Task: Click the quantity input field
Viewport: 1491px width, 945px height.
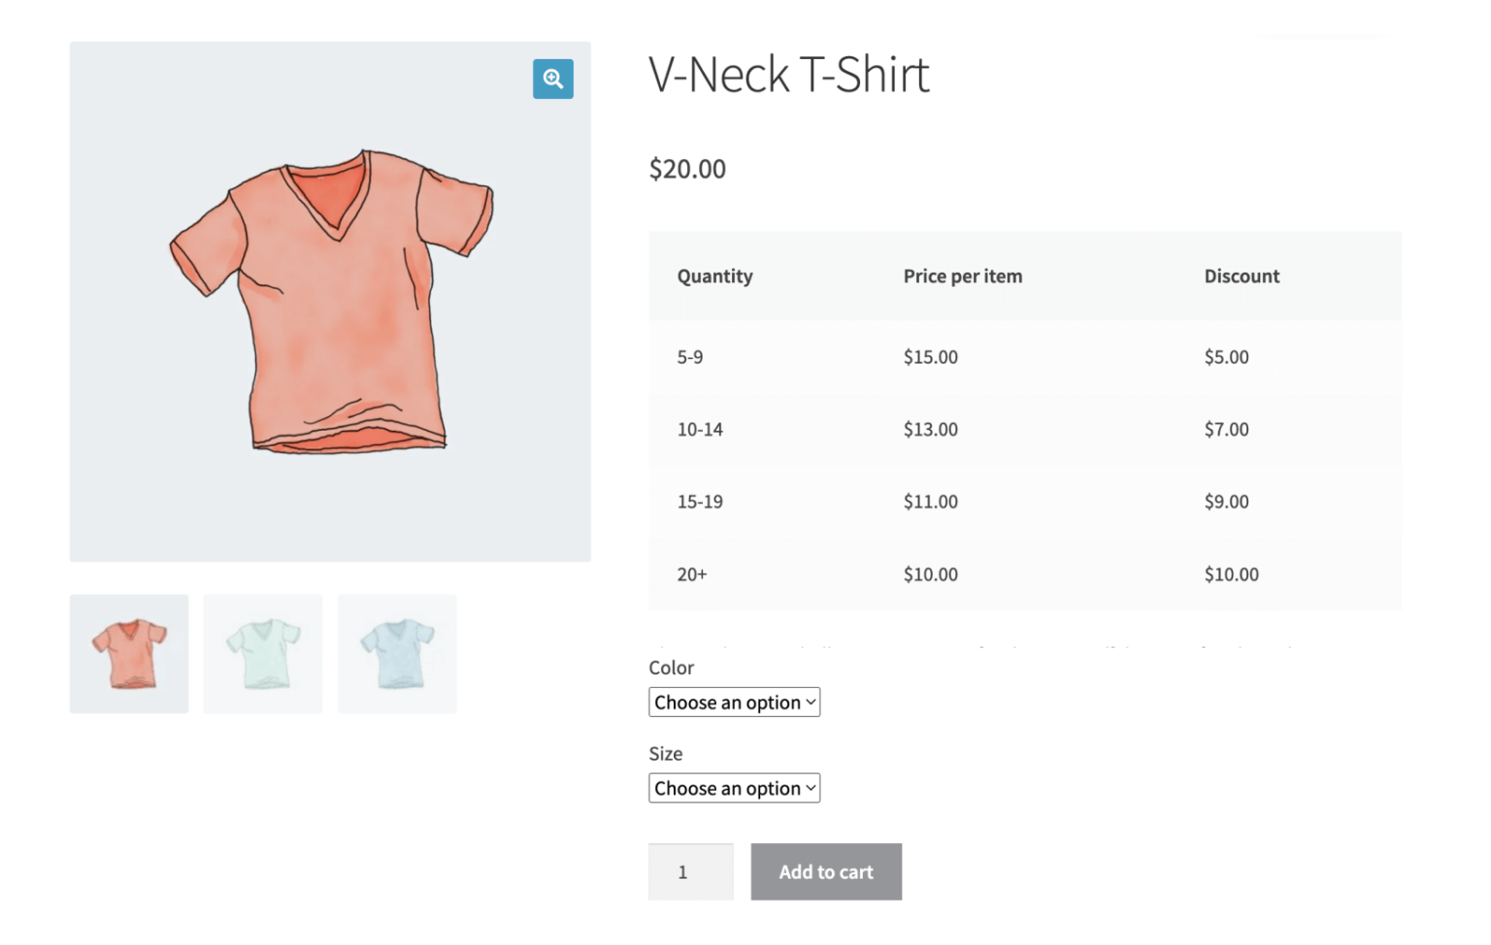Action: coord(690,871)
